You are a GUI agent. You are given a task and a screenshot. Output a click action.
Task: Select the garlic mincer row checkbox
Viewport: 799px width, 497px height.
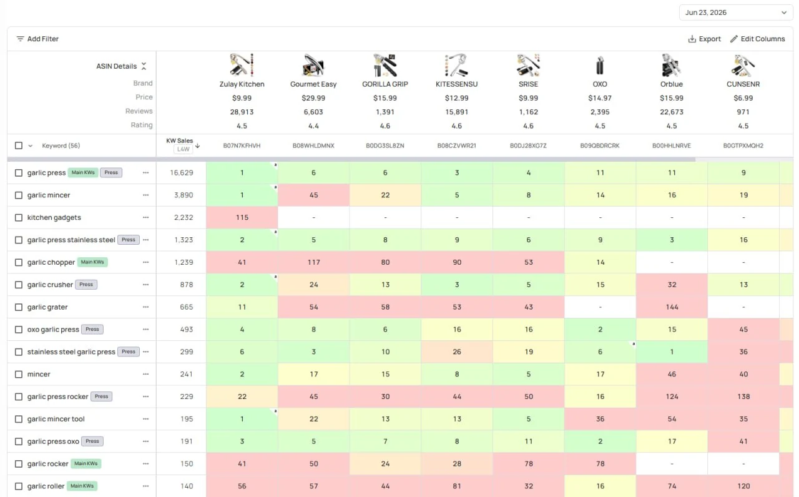19,195
